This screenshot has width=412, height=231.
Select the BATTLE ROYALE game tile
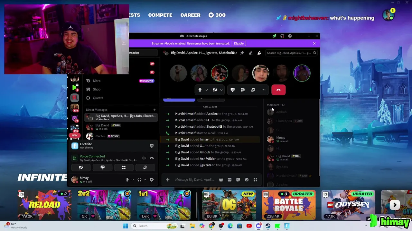[289, 205]
